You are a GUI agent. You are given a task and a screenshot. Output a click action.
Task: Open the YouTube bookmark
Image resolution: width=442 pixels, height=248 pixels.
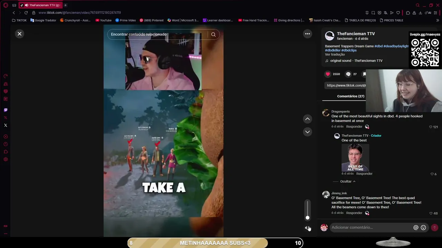104,20
